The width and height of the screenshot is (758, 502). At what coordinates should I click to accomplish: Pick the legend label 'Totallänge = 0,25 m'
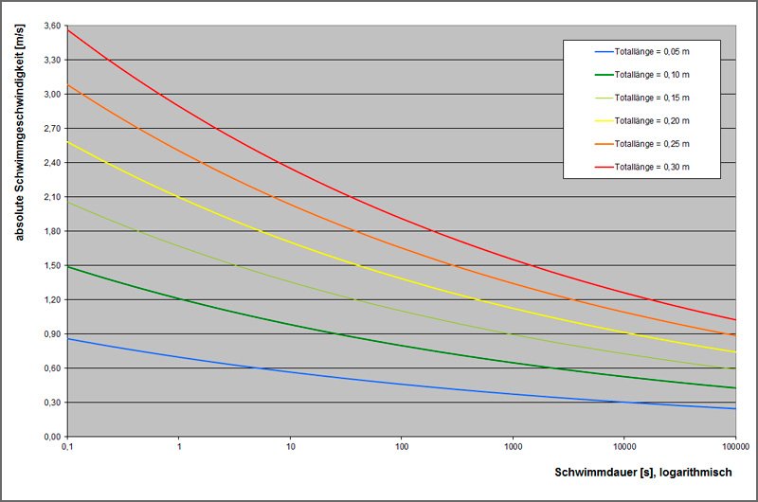(652, 144)
